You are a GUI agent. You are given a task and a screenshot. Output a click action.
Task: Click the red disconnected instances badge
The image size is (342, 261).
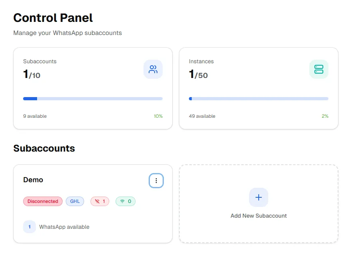100,201
